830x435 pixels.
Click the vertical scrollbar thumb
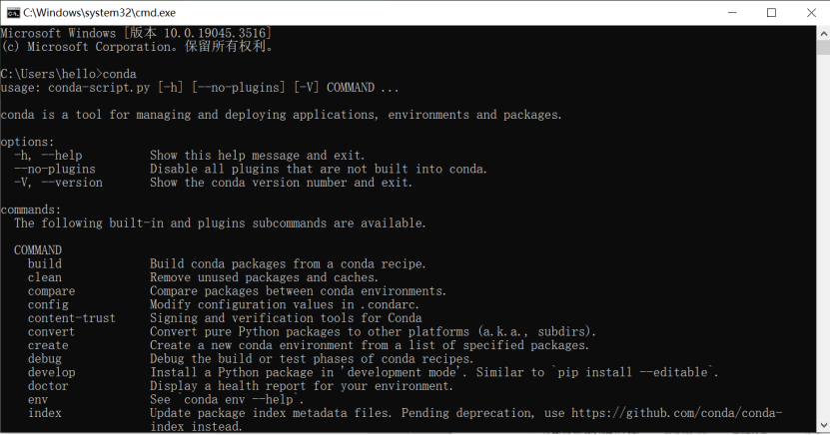point(823,47)
